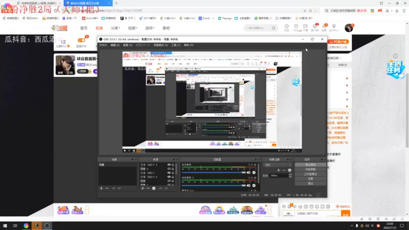
Task: Expand the 游戏 dropdown in Douyu nav
Action: tap(150, 28)
